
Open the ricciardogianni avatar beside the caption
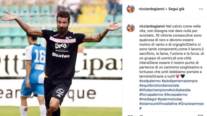click(x=131, y=28)
